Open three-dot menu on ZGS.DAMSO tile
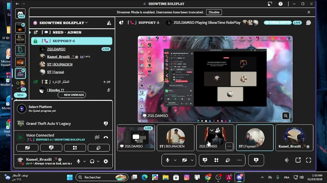Image resolution: width=327 pixels, height=183 pixels. tap(229, 146)
